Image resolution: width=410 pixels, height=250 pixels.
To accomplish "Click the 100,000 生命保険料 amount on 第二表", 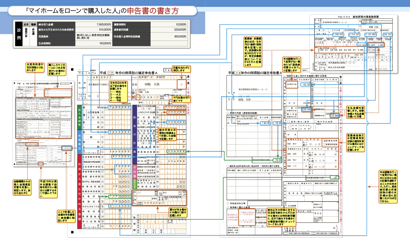I will tap(307, 110).
